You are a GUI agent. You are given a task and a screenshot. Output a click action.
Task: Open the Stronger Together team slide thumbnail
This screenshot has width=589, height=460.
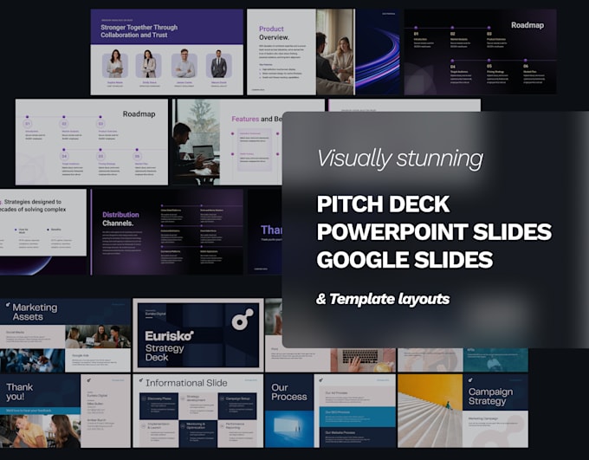coord(167,52)
